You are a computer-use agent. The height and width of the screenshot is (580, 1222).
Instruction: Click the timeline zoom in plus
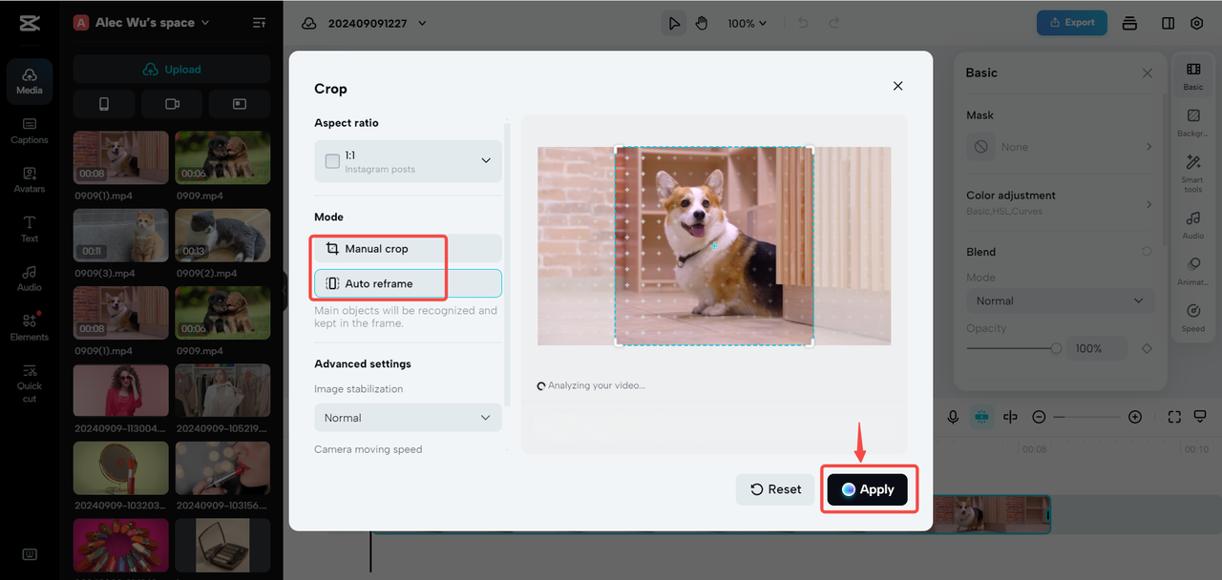pos(1134,417)
